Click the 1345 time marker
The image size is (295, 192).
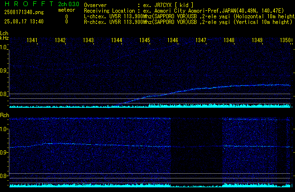[144, 40]
